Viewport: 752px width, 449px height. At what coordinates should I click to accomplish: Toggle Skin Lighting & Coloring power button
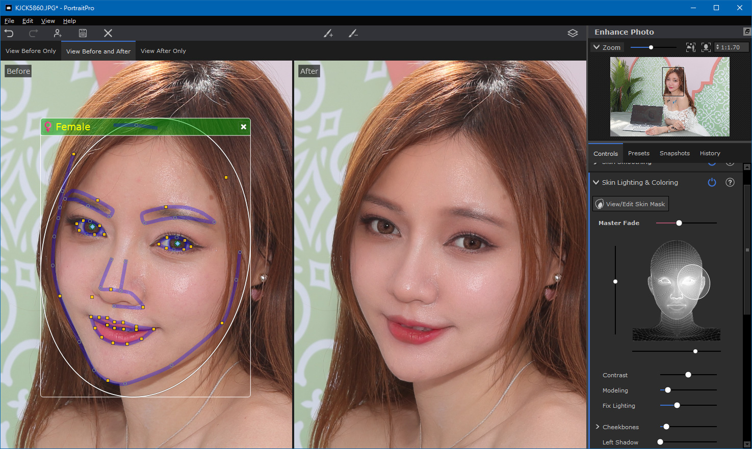(x=712, y=182)
